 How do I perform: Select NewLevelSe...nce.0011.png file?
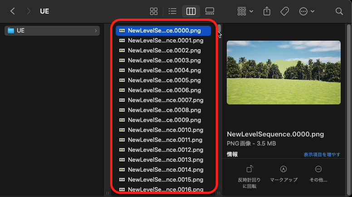tap(163, 140)
